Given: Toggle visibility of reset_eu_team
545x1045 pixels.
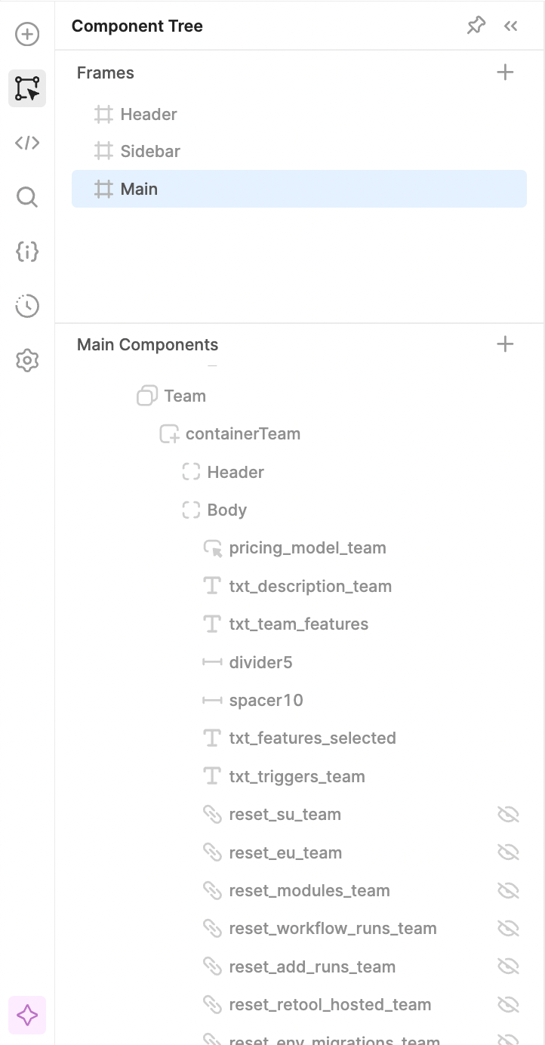Looking at the screenshot, I should tap(509, 852).
